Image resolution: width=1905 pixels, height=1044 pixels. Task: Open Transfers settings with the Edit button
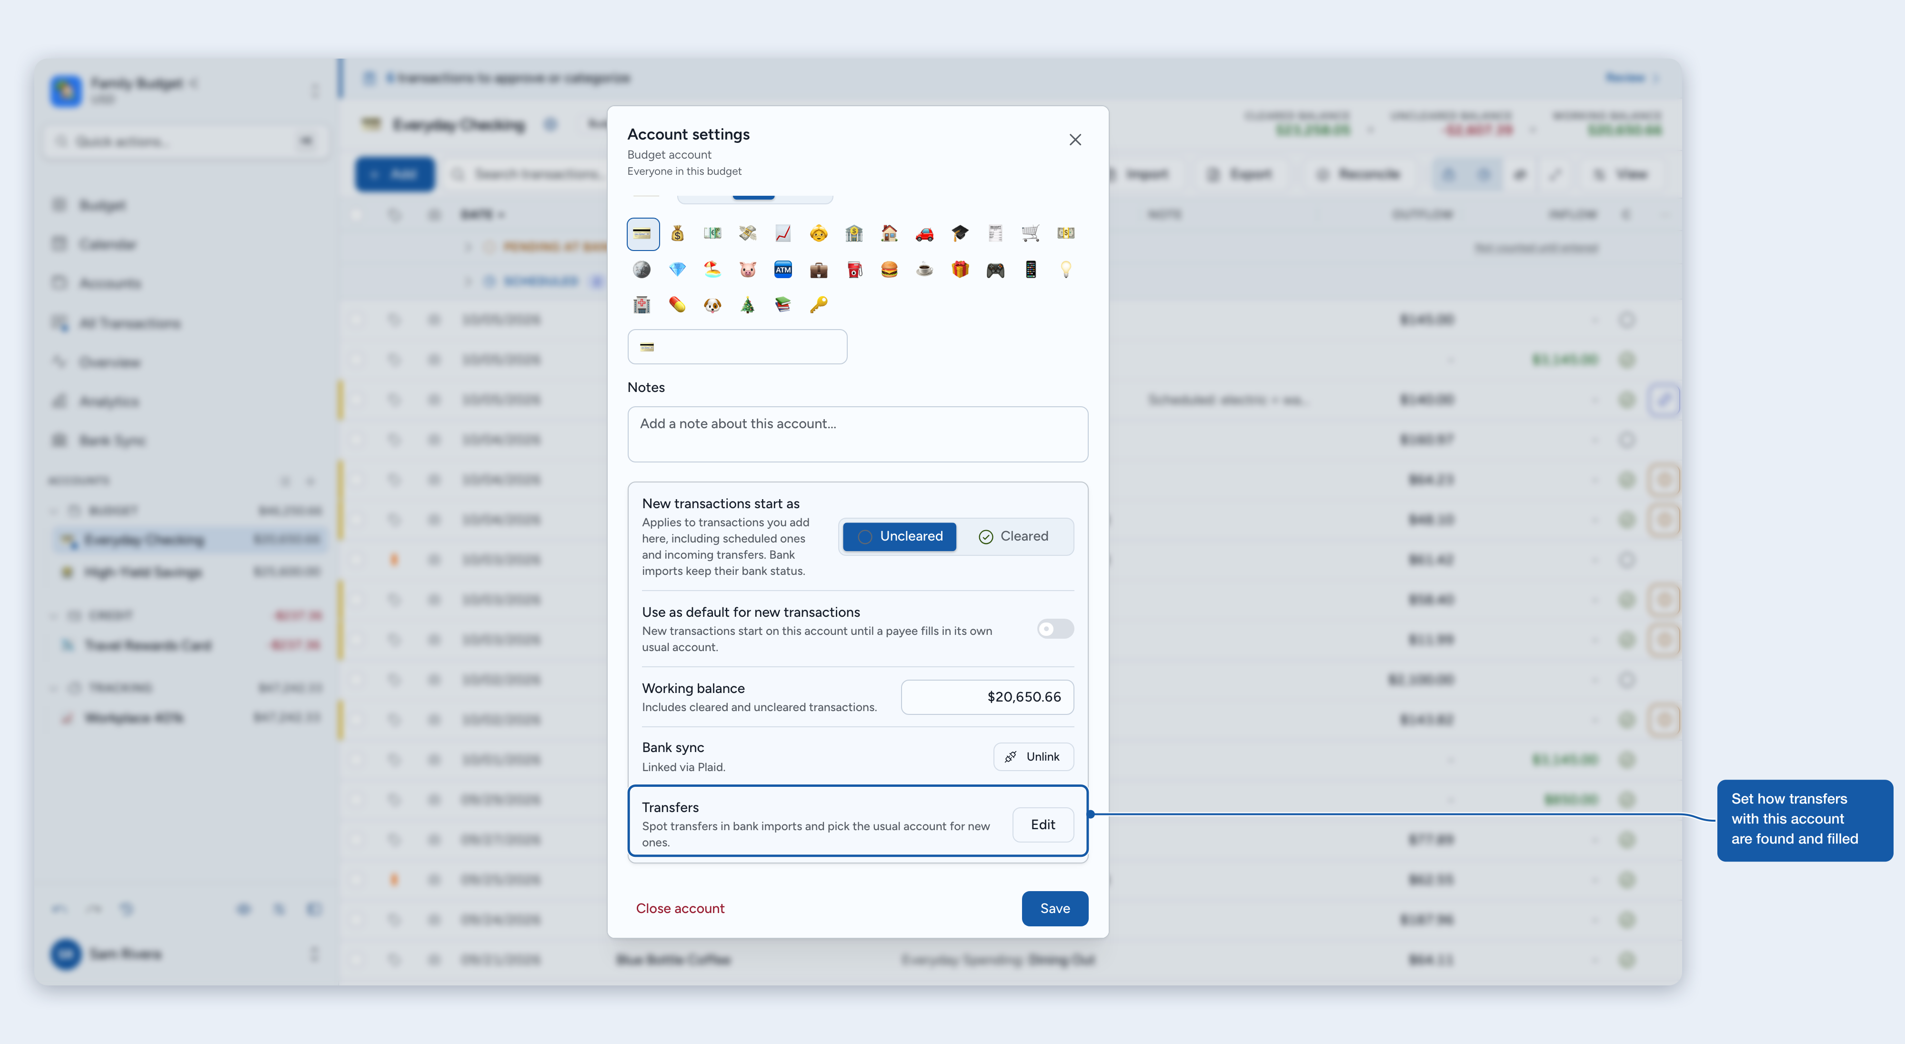pos(1043,825)
